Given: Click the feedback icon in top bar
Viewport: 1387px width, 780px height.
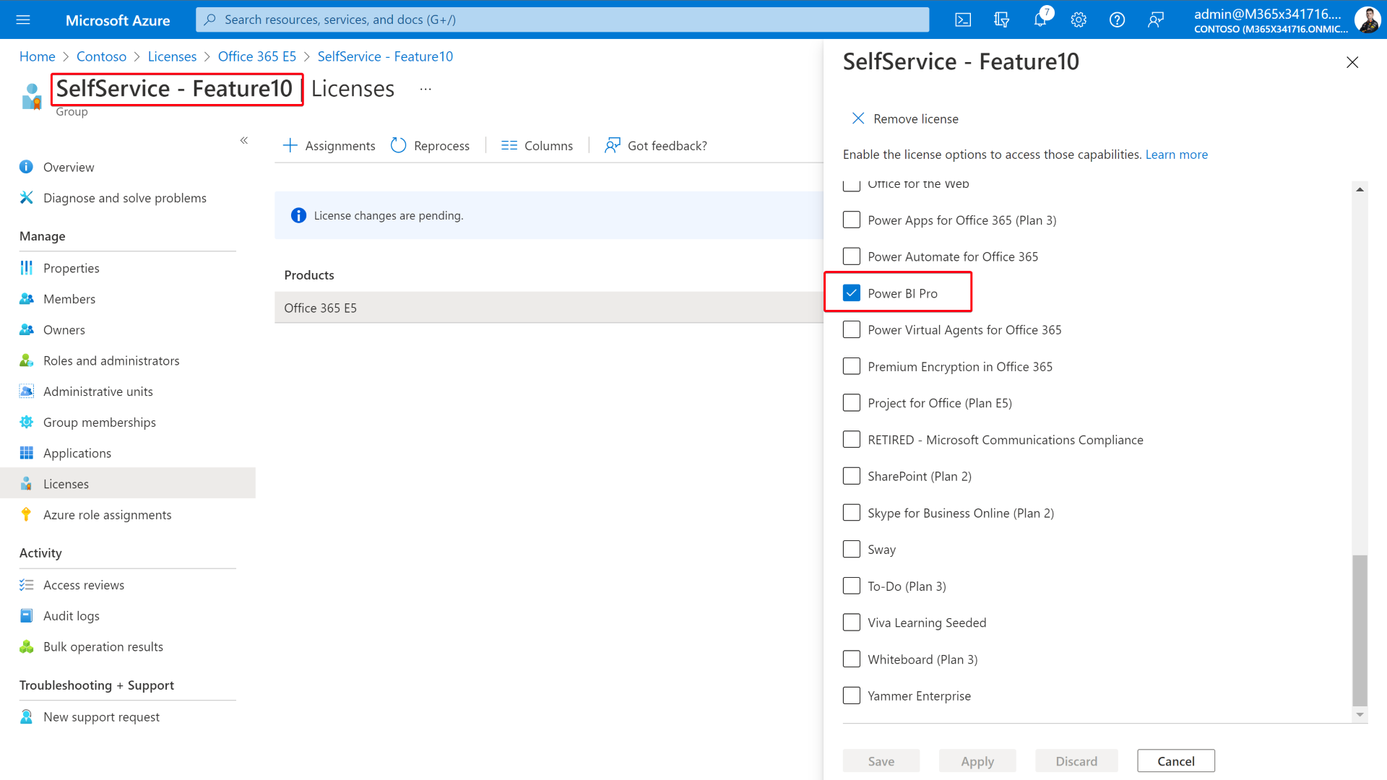Looking at the screenshot, I should pyautogui.click(x=1155, y=19).
